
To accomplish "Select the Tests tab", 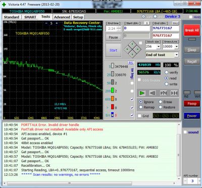I will (x=45, y=17).
